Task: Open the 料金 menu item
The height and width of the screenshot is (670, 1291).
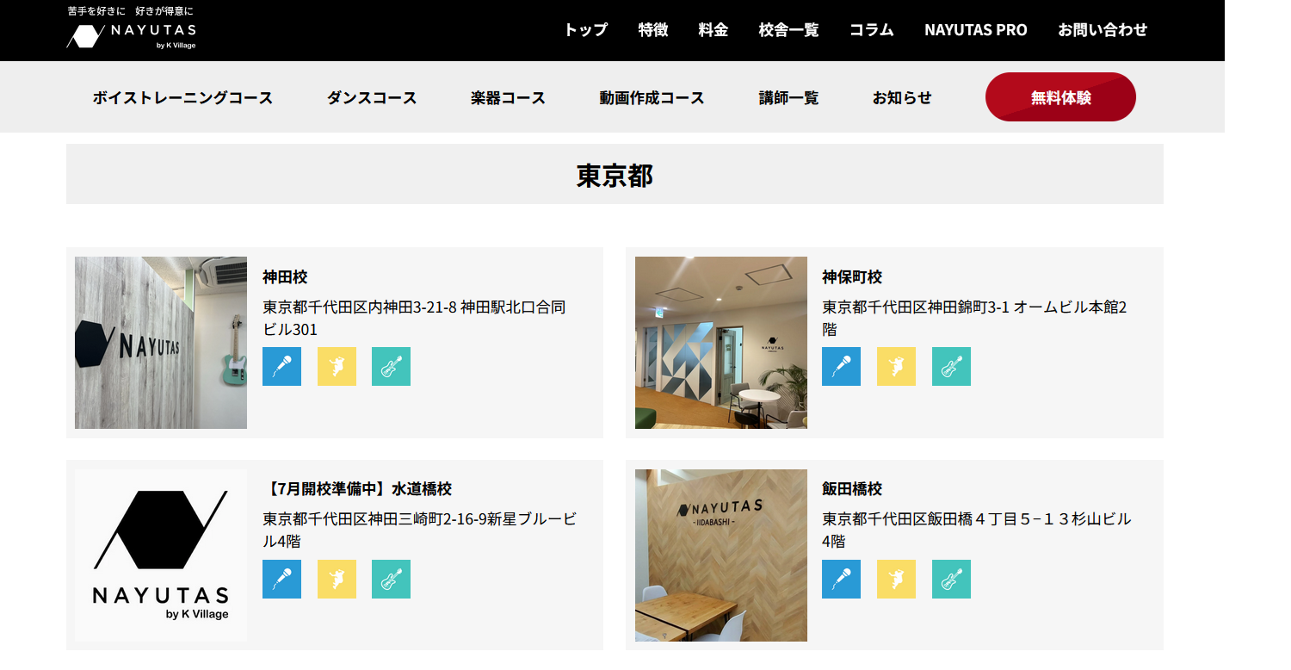Action: (x=713, y=29)
